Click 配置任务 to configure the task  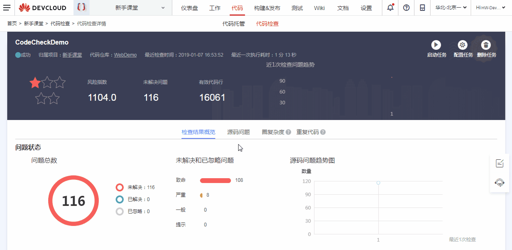coord(463,45)
